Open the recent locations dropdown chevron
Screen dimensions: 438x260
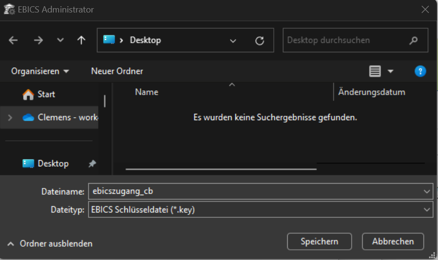pos(60,40)
